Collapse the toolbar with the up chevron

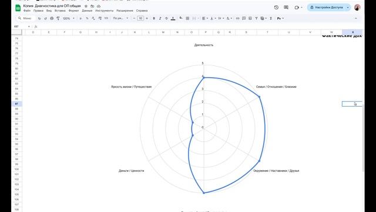pyautogui.click(x=355, y=18)
